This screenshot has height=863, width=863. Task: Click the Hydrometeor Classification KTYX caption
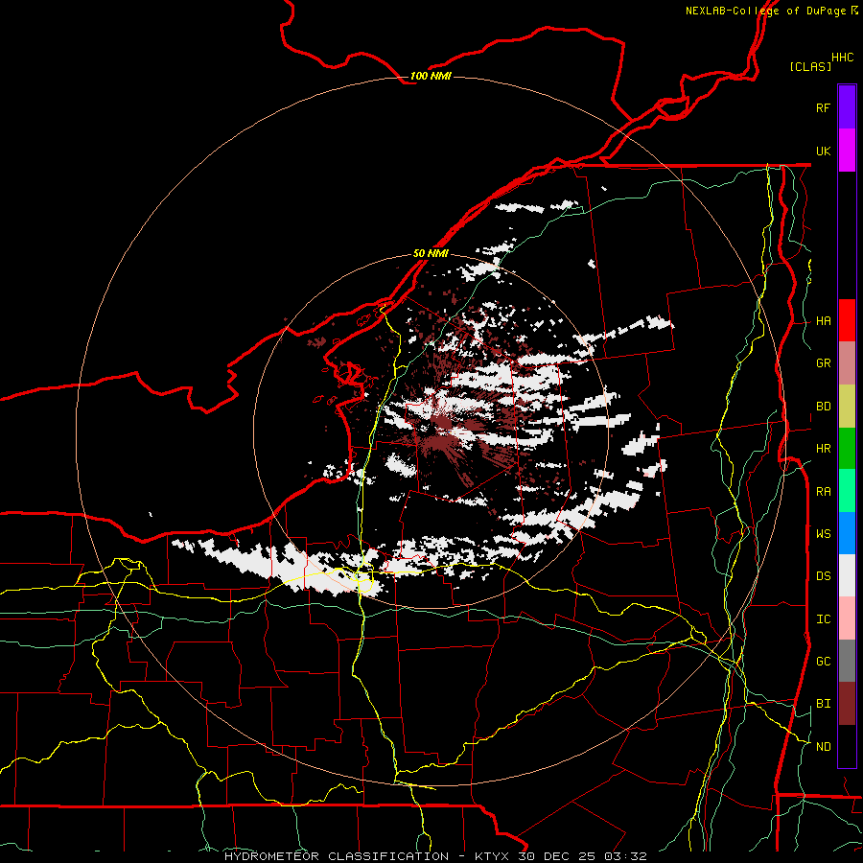coord(435,856)
